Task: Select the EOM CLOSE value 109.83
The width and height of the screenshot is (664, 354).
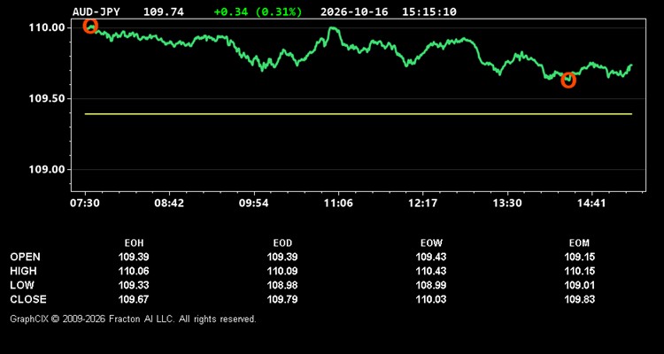Action: point(579,299)
